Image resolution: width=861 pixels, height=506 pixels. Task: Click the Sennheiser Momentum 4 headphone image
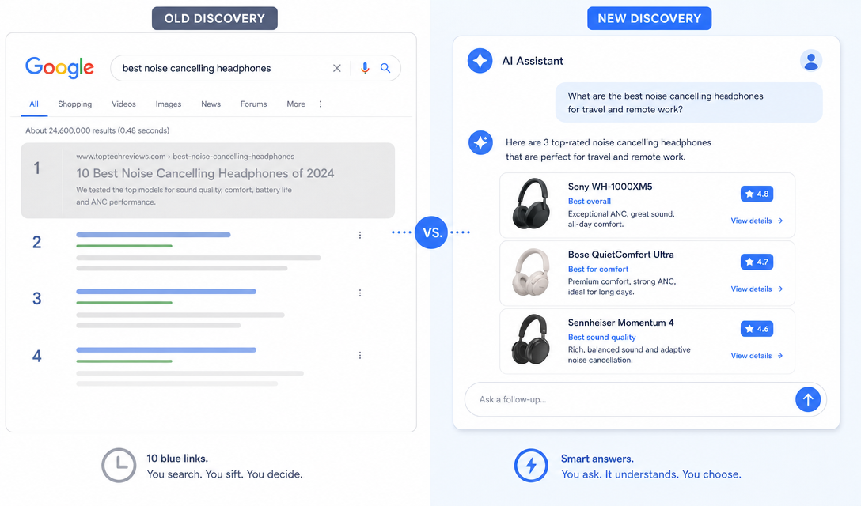pos(531,340)
